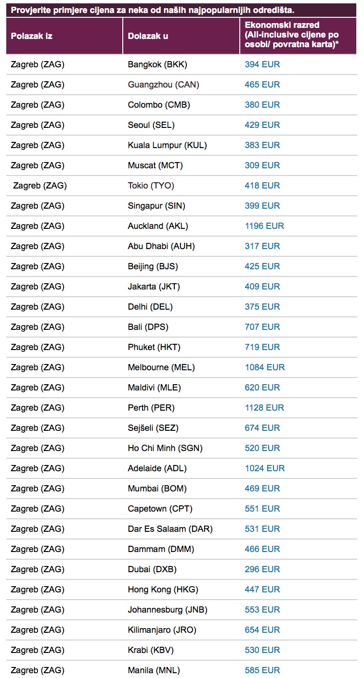The width and height of the screenshot is (364, 678).
Task: Click the 585 EUR Manila fare link
Action: pos(262,670)
